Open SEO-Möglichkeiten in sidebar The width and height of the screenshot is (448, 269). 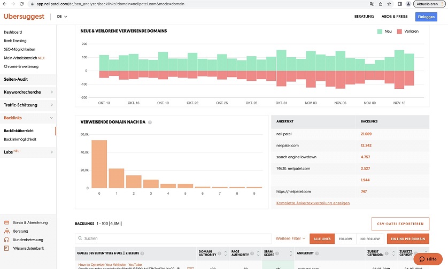19,49
